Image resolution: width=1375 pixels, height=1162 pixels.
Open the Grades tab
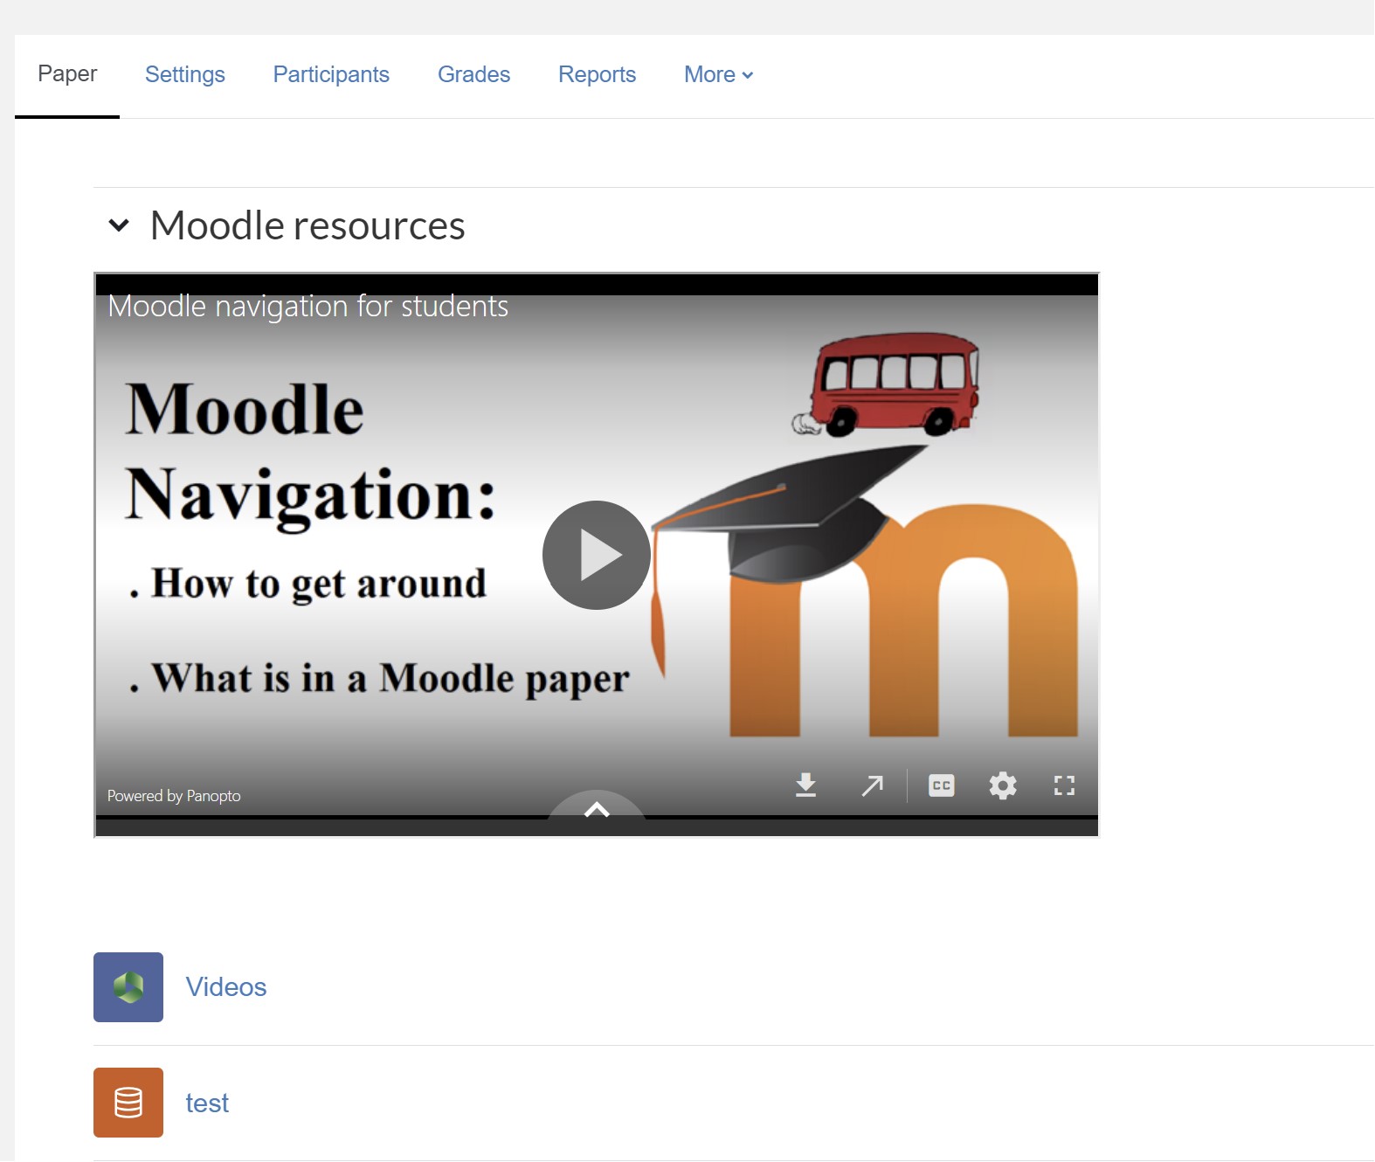point(473,75)
